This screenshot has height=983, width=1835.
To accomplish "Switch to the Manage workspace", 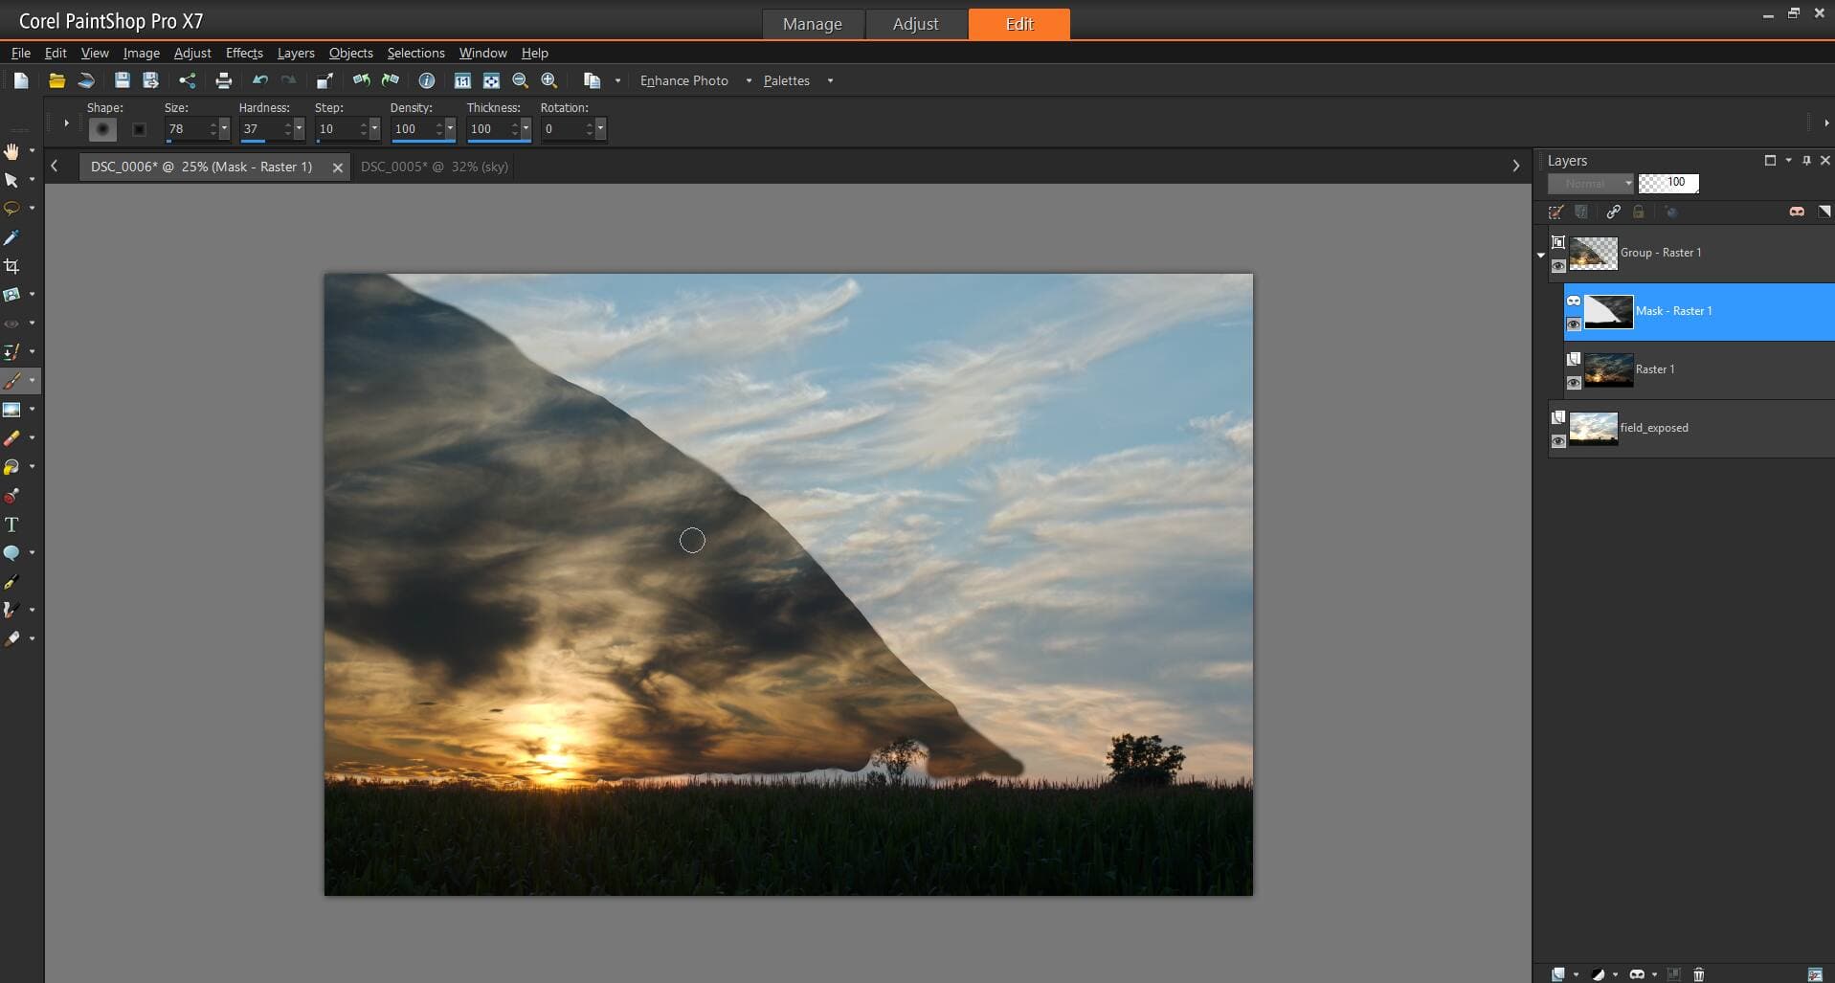I will click(812, 24).
